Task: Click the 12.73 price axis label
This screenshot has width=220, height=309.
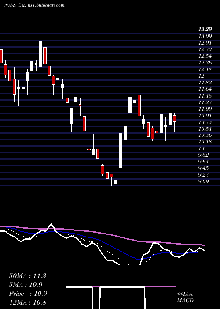Action: (x=205, y=49)
